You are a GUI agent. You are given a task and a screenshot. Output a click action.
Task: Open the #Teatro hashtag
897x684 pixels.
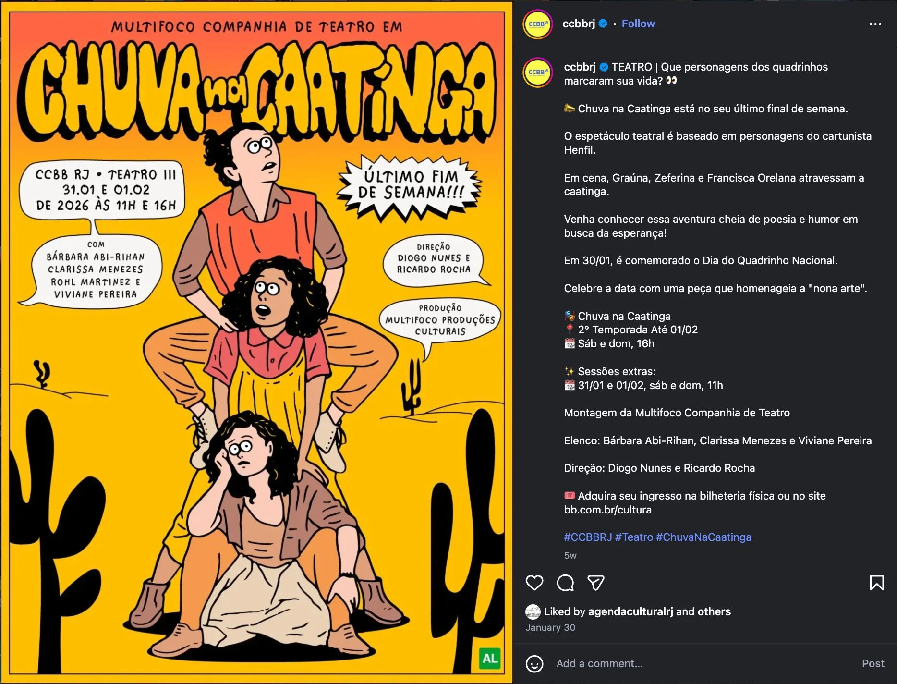click(634, 537)
